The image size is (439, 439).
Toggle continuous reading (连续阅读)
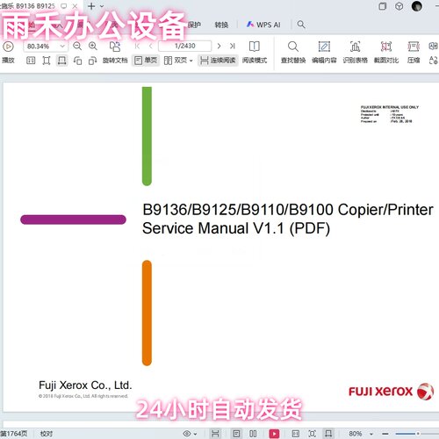[x=218, y=61]
